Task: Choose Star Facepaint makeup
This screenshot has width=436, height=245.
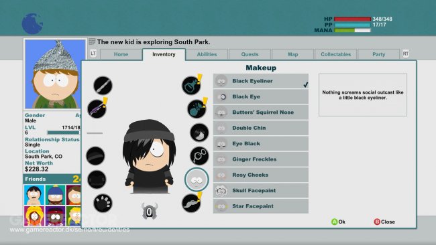Action: pos(261,206)
